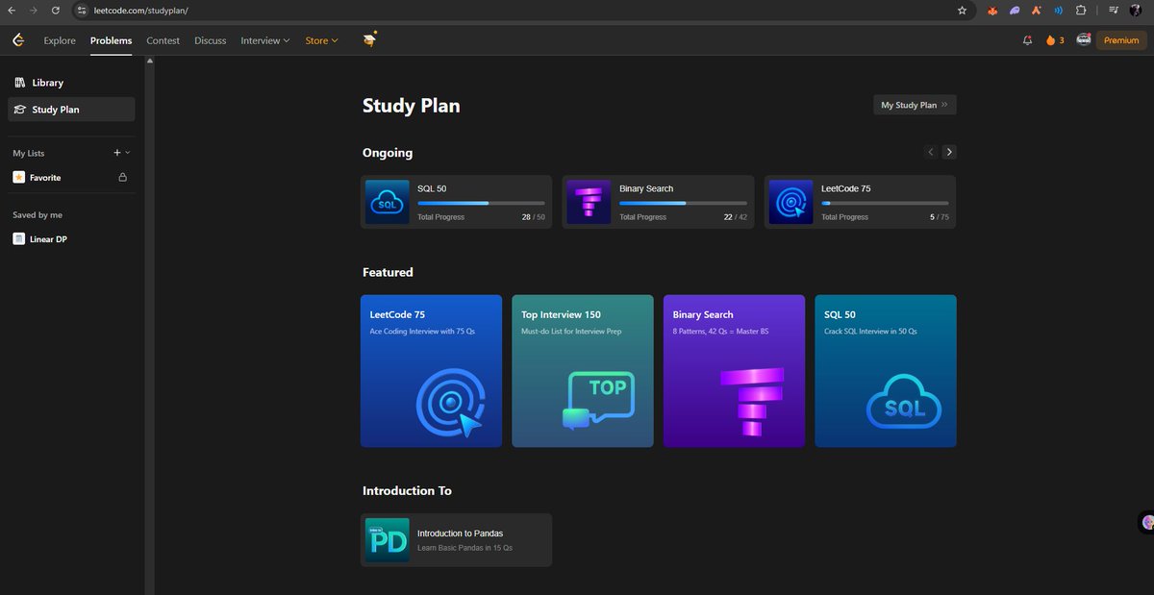Click the lock icon beside Favorite
This screenshot has height=595, width=1154.
(x=122, y=178)
